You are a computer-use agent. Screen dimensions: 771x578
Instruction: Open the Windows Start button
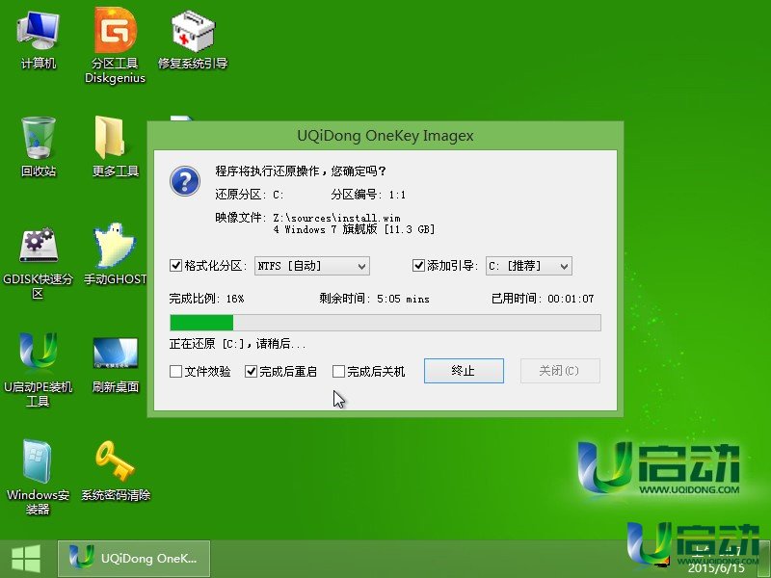26,559
